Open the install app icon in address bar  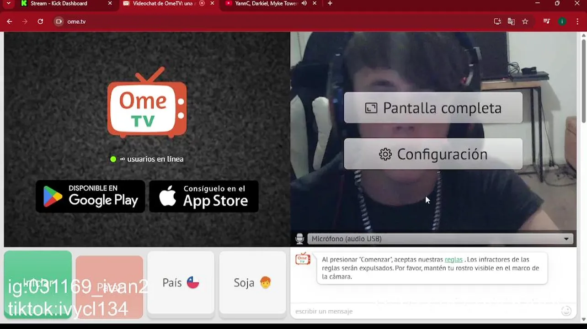click(497, 21)
